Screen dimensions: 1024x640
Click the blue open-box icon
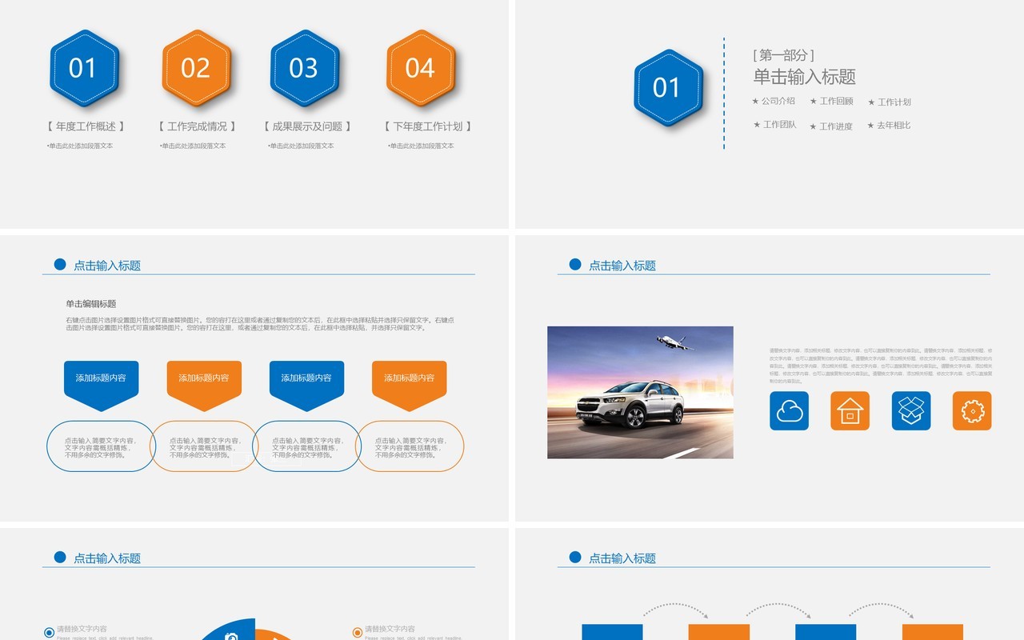pos(911,410)
